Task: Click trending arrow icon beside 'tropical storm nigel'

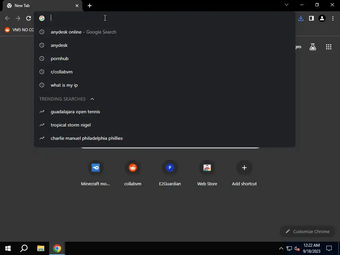Action: [x=42, y=125]
